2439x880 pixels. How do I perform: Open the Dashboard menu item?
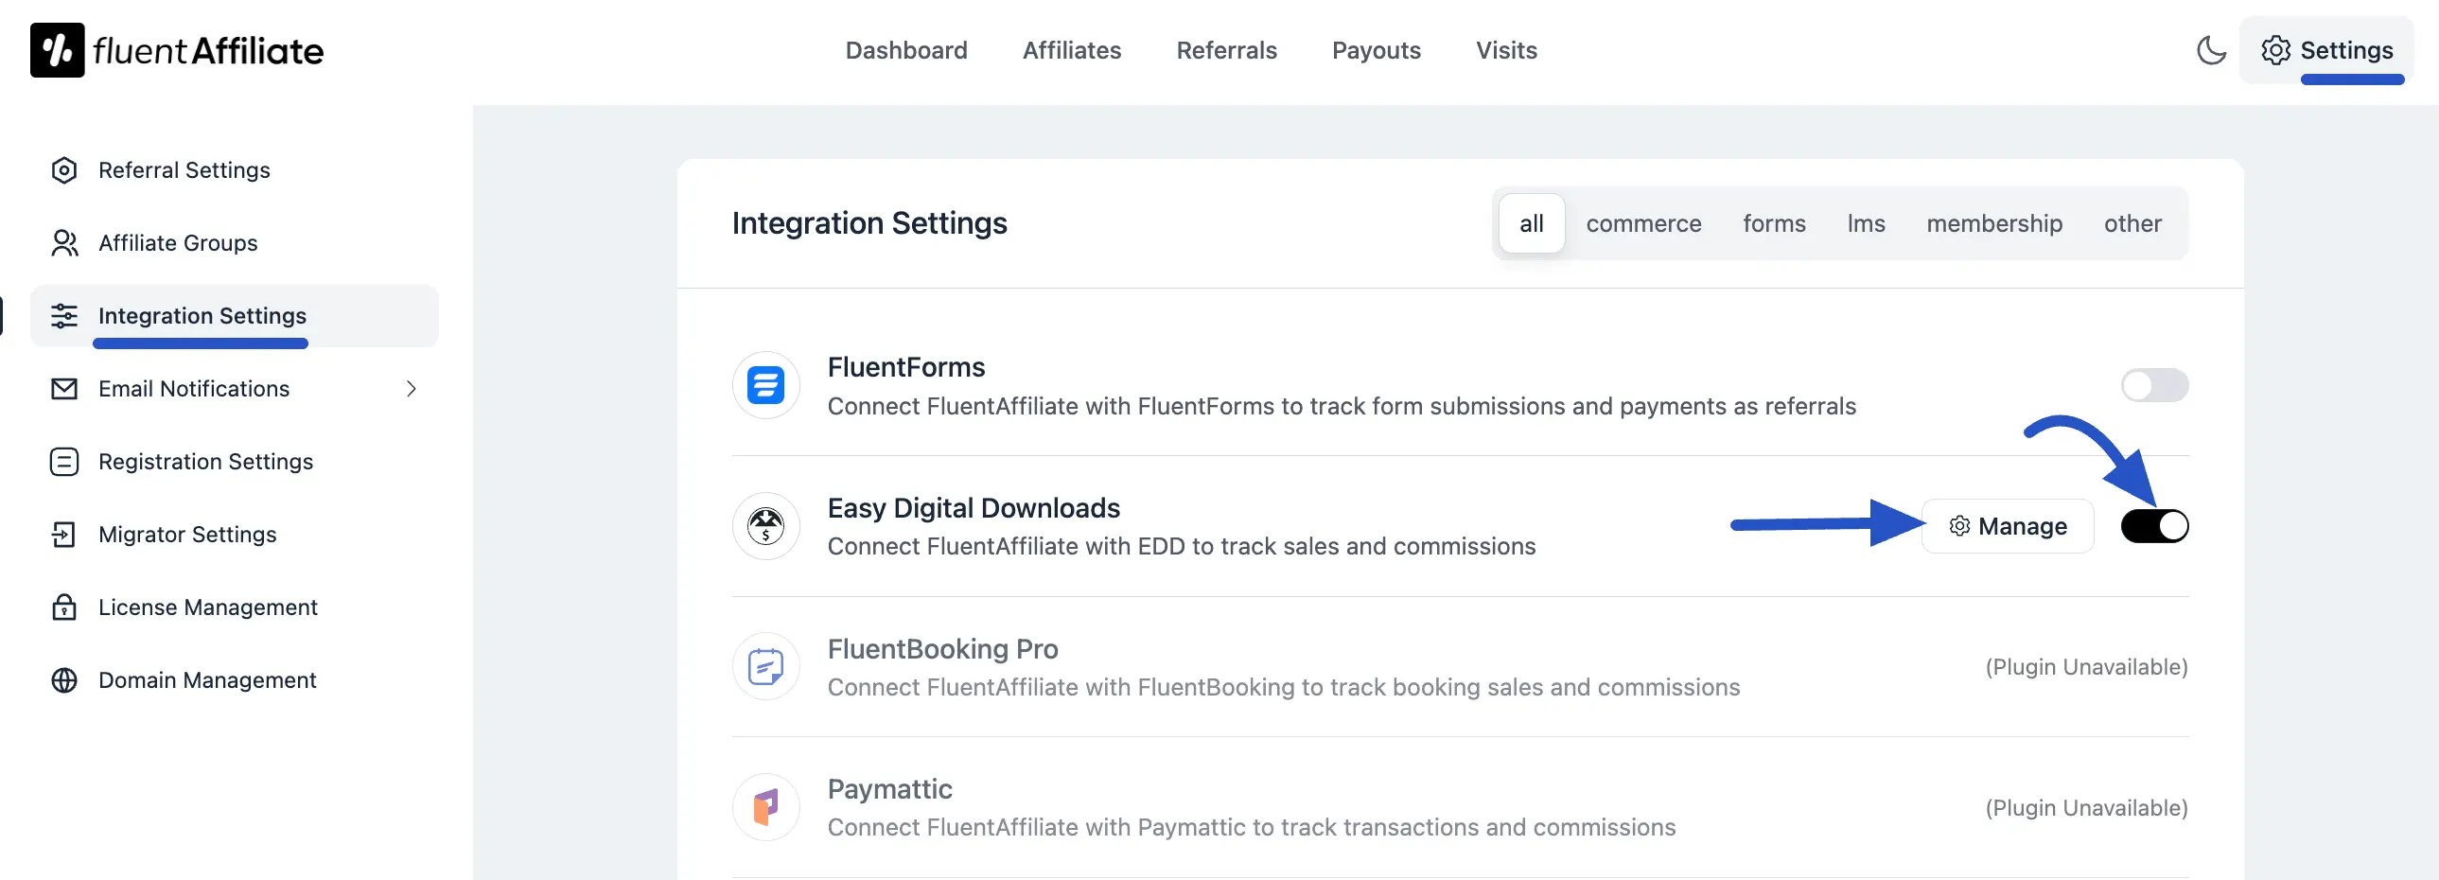click(x=906, y=50)
